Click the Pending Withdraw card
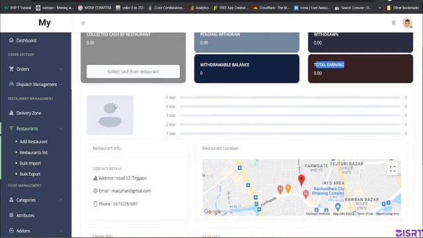 247,42
